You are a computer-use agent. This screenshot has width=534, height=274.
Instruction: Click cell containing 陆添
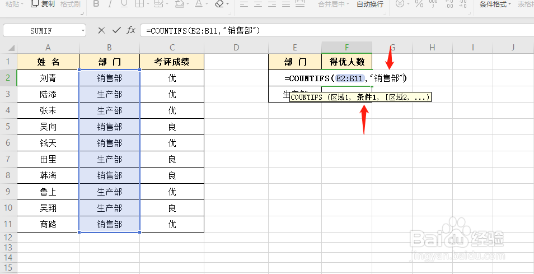coord(48,94)
